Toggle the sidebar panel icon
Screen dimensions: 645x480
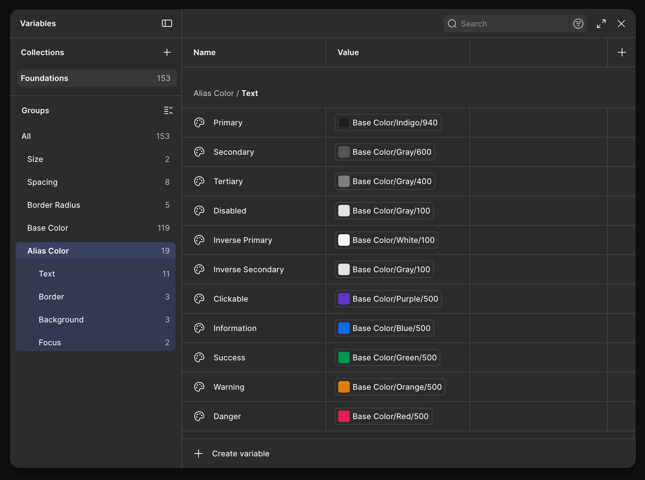click(167, 23)
